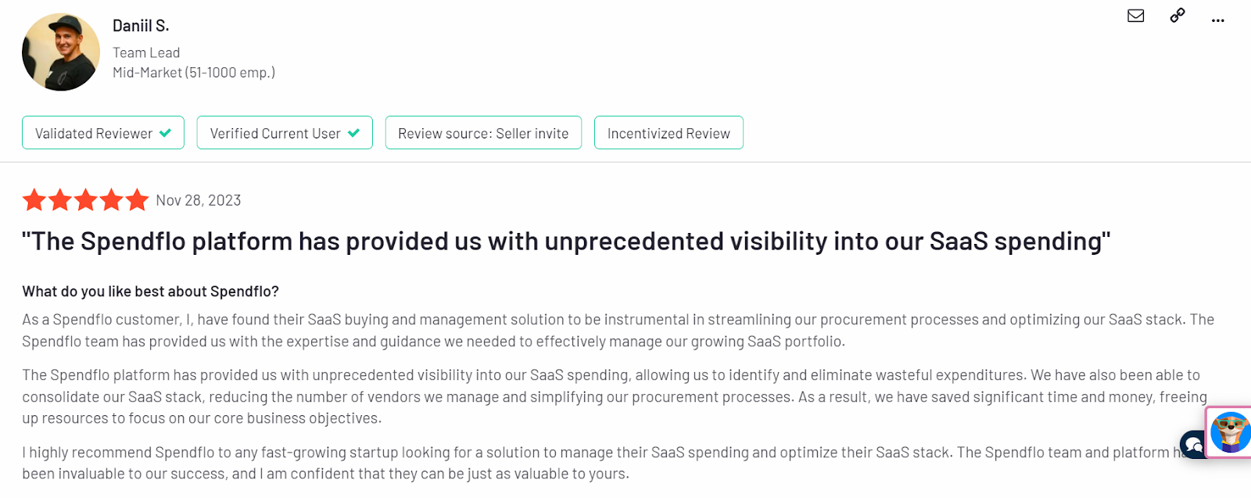The height and width of the screenshot is (498, 1251).
Task: Open the Spendflo review title headline
Action: 566,242
